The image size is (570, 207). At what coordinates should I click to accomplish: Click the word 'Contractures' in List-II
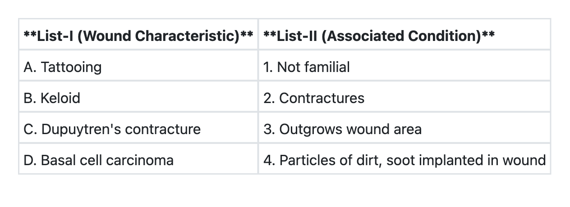point(322,98)
